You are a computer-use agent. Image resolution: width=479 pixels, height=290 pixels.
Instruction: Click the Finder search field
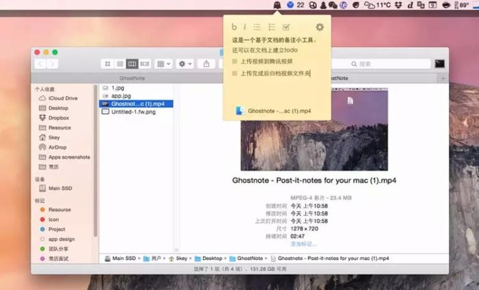380,64
